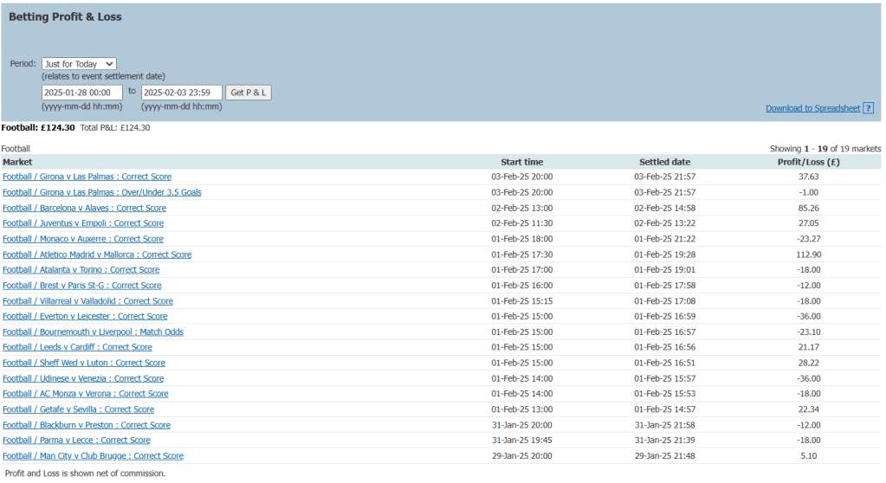Screen dimensions: 886x483
Task: Open Sheff Wed v Luton Correct Score
Action: pyautogui.click(x=83, y=364)
